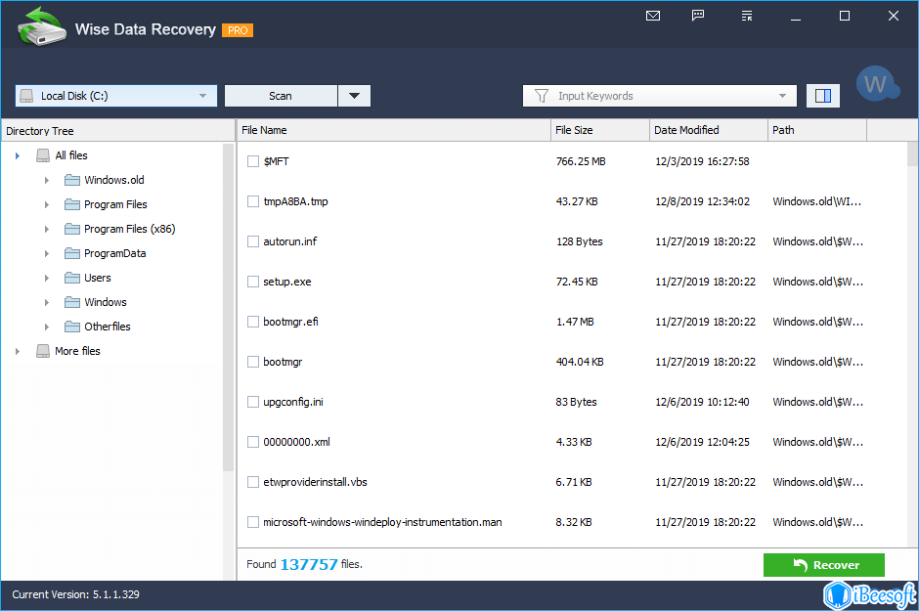Open the Scan options dropdown arrow
This screenshot has width=919, height=611.
(x=354, y=96)
